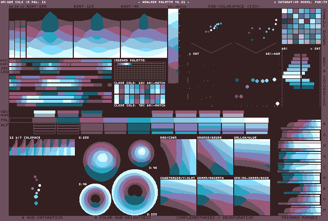The height and width of the screenshot is (221, 328).
Task: Click the 'M' primary range letter
Action: click(x=324, y=210)
